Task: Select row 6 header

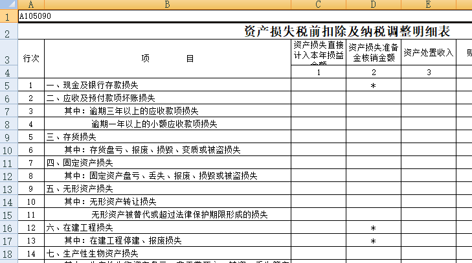Action: [8, 98]
